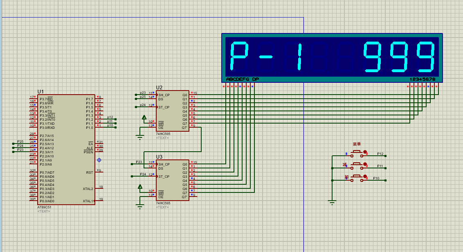The width and height of the screenshot is (463, 252).
Task: Click the P10 terminal label by 加 button
Action: click(x=376, y=178)
